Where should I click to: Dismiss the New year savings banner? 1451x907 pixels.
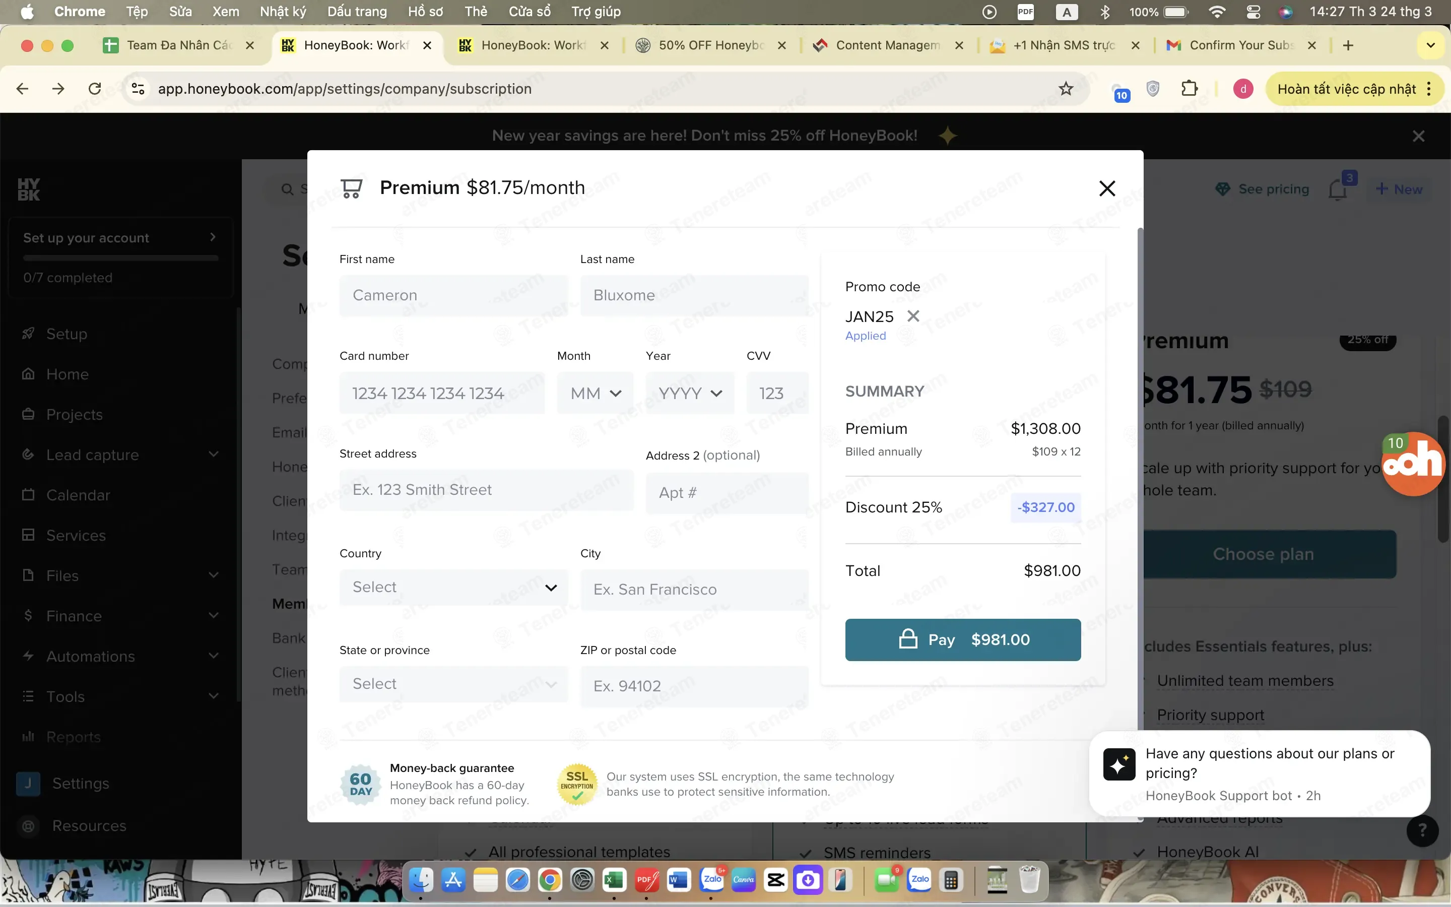pyautogui.click(x=1418, y=136)
